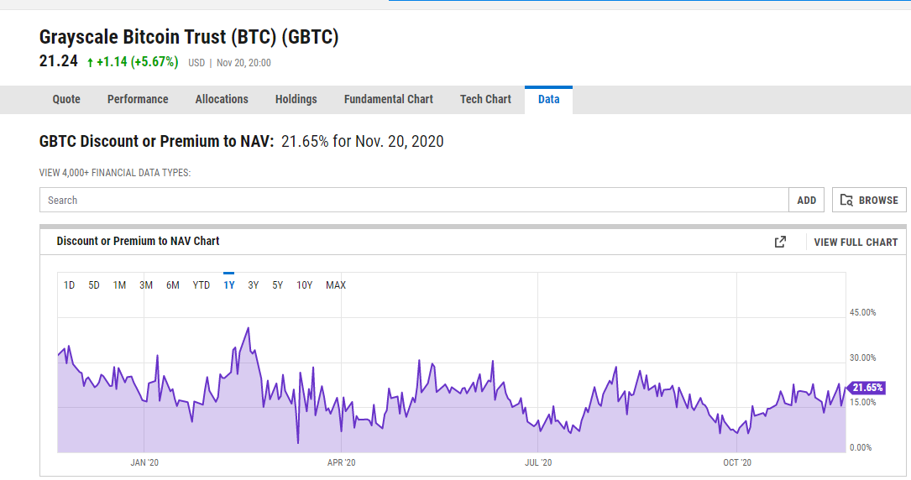Select the 1D time range
911x480 pixels.
[x=69, y=285]
